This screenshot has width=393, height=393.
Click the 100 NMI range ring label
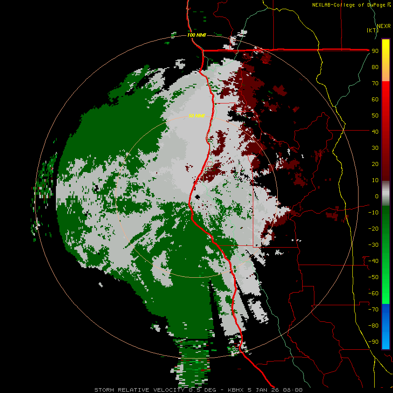[196, 35]
